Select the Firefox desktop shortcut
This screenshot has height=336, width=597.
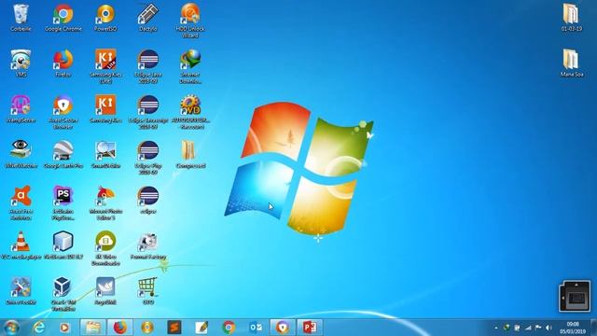point(63,63)
